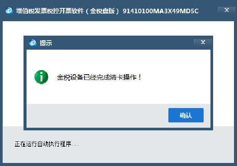Close the 提示 dialog with its X

[x=203, y=42]
